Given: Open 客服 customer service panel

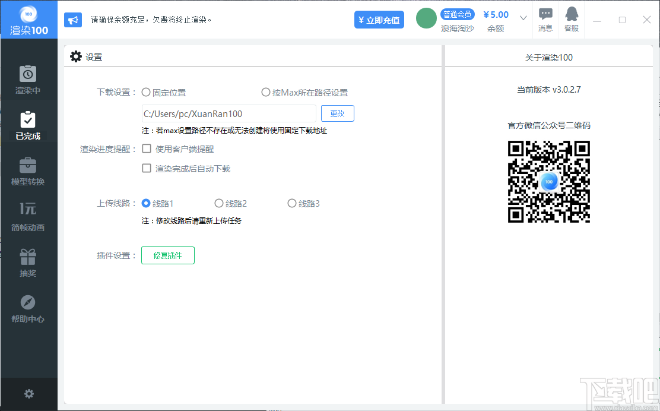Looking at the screenshot, I should point(570,19).
